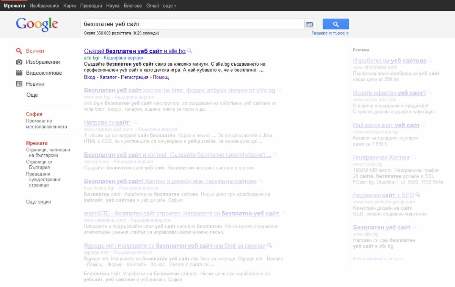Open the Преводач item in top bar

91,6
